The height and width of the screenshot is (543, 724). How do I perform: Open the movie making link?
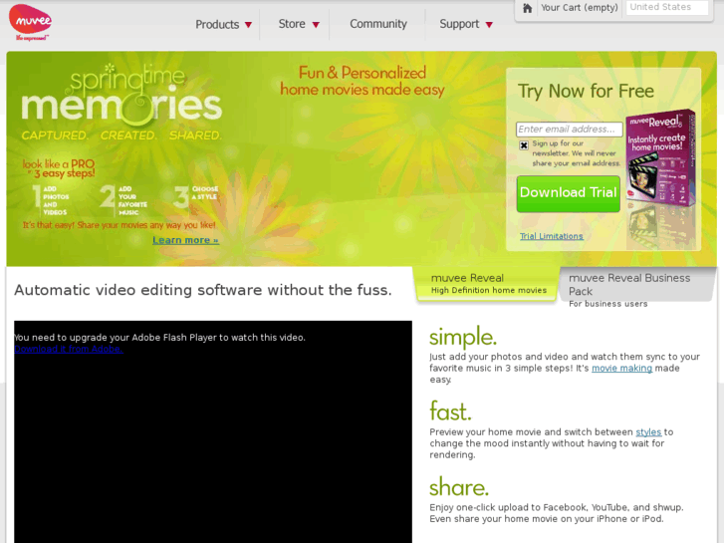621,369
